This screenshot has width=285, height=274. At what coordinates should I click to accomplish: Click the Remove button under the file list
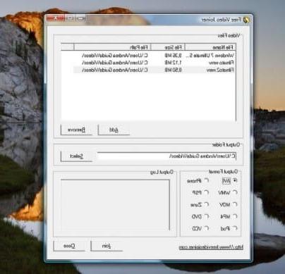point(76,130)
